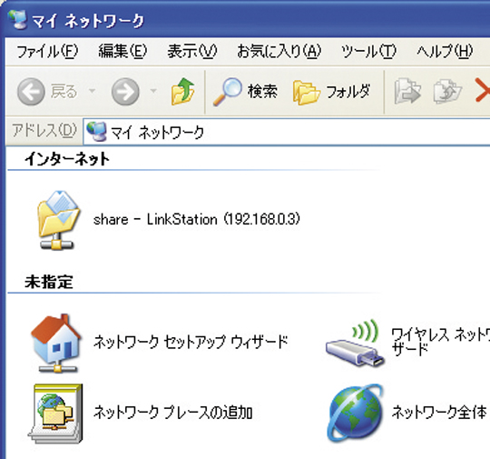The height and width of the screenshot is (459, 490).
Task: Open the お気に入り(A) menu
Action: click(x=279, y=51)
